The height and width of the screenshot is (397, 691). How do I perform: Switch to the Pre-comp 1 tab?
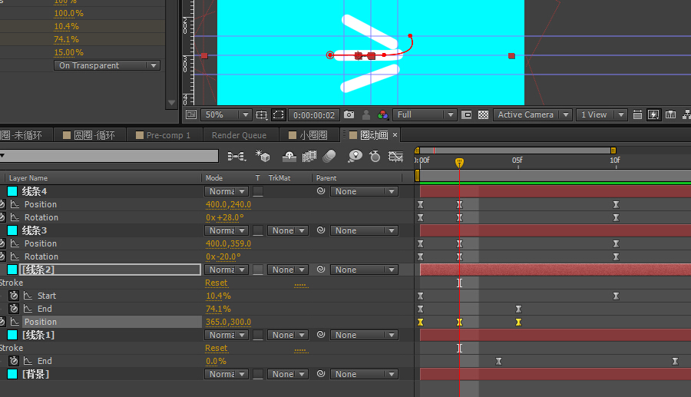coord(164,135)
